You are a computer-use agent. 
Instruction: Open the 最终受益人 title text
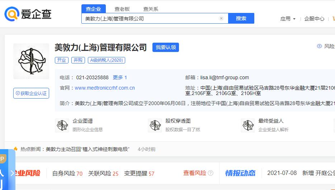[x=271, y=121]
